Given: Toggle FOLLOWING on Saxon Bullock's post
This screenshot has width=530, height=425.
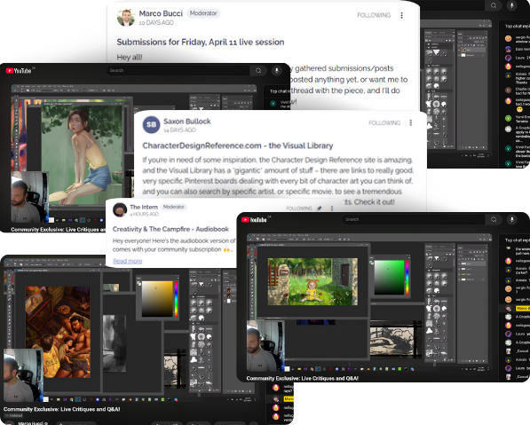Looking at the screenshot, I should [x=384, y=122].
